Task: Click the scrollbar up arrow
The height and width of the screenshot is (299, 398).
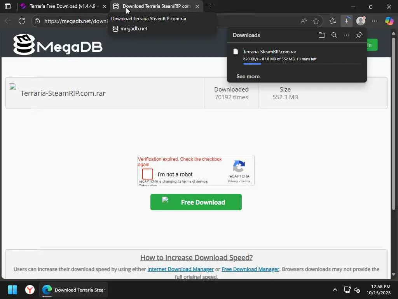Action: pyautogui.click(x=393, y=33)
